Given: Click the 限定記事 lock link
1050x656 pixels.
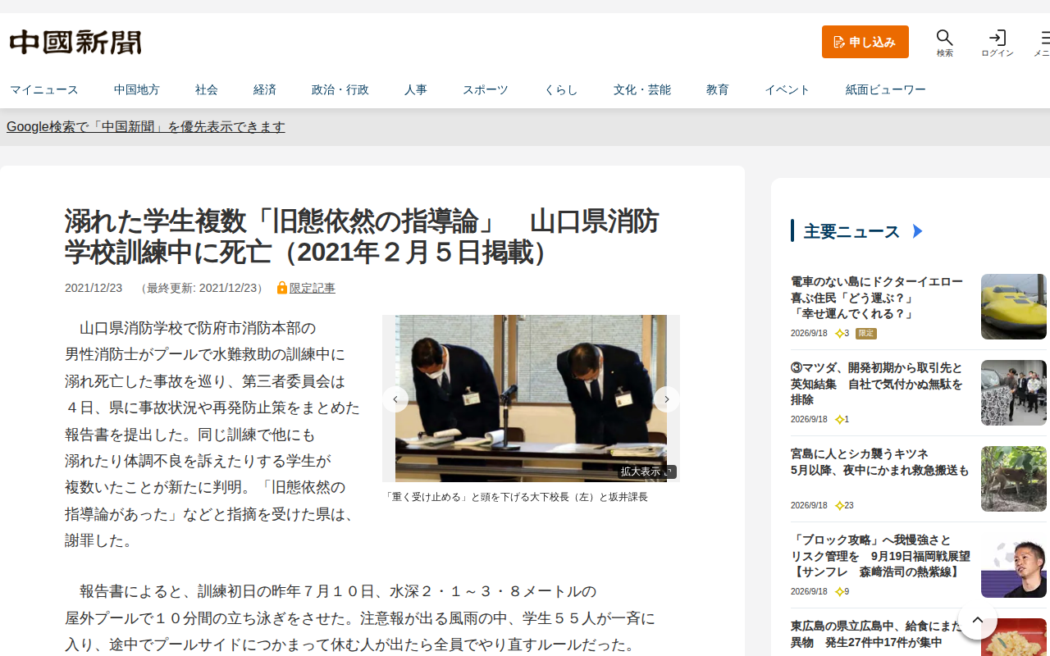Looking at the screenshot, I should point(306,288).
